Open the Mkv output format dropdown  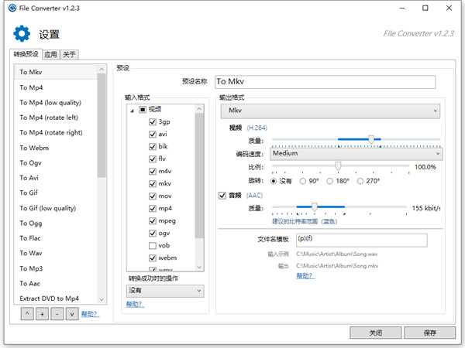tap(330, 111)
